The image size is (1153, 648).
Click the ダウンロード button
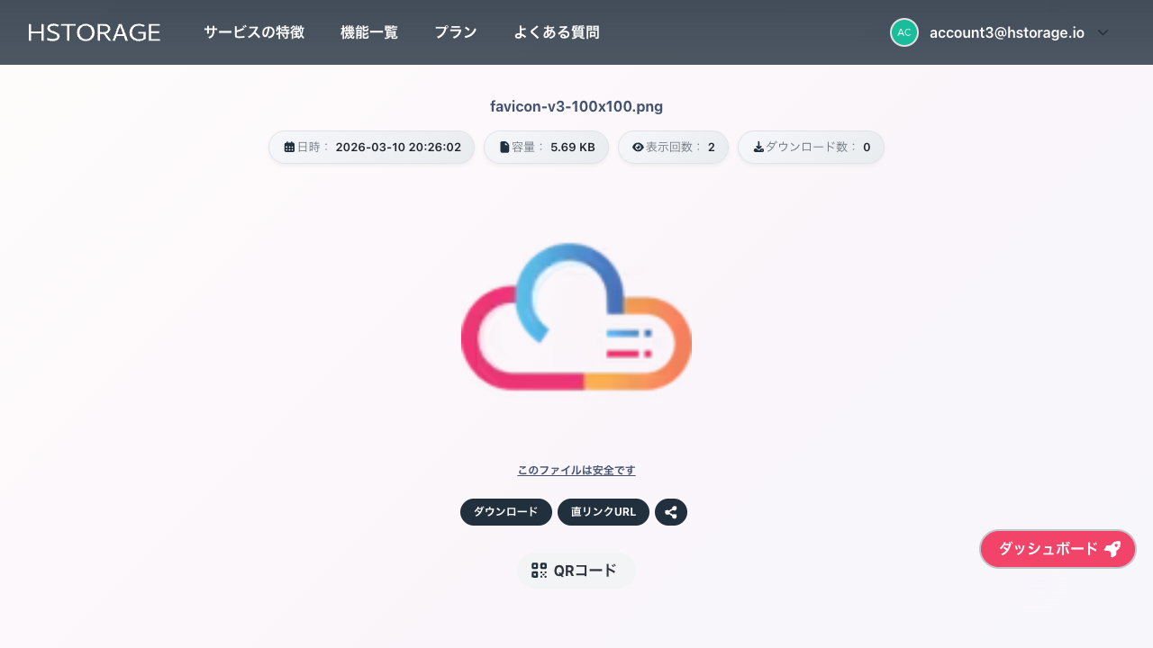506,512
